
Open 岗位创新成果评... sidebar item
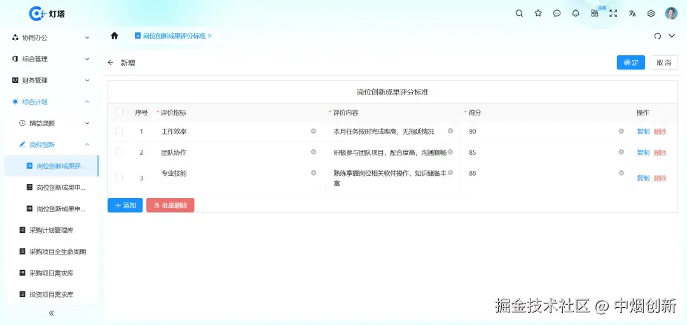[x=51, y=166]
